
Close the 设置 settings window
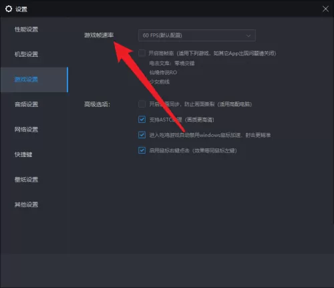coord(325,9)
